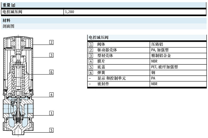Click callout 6 next to the spring drawing

52,72
